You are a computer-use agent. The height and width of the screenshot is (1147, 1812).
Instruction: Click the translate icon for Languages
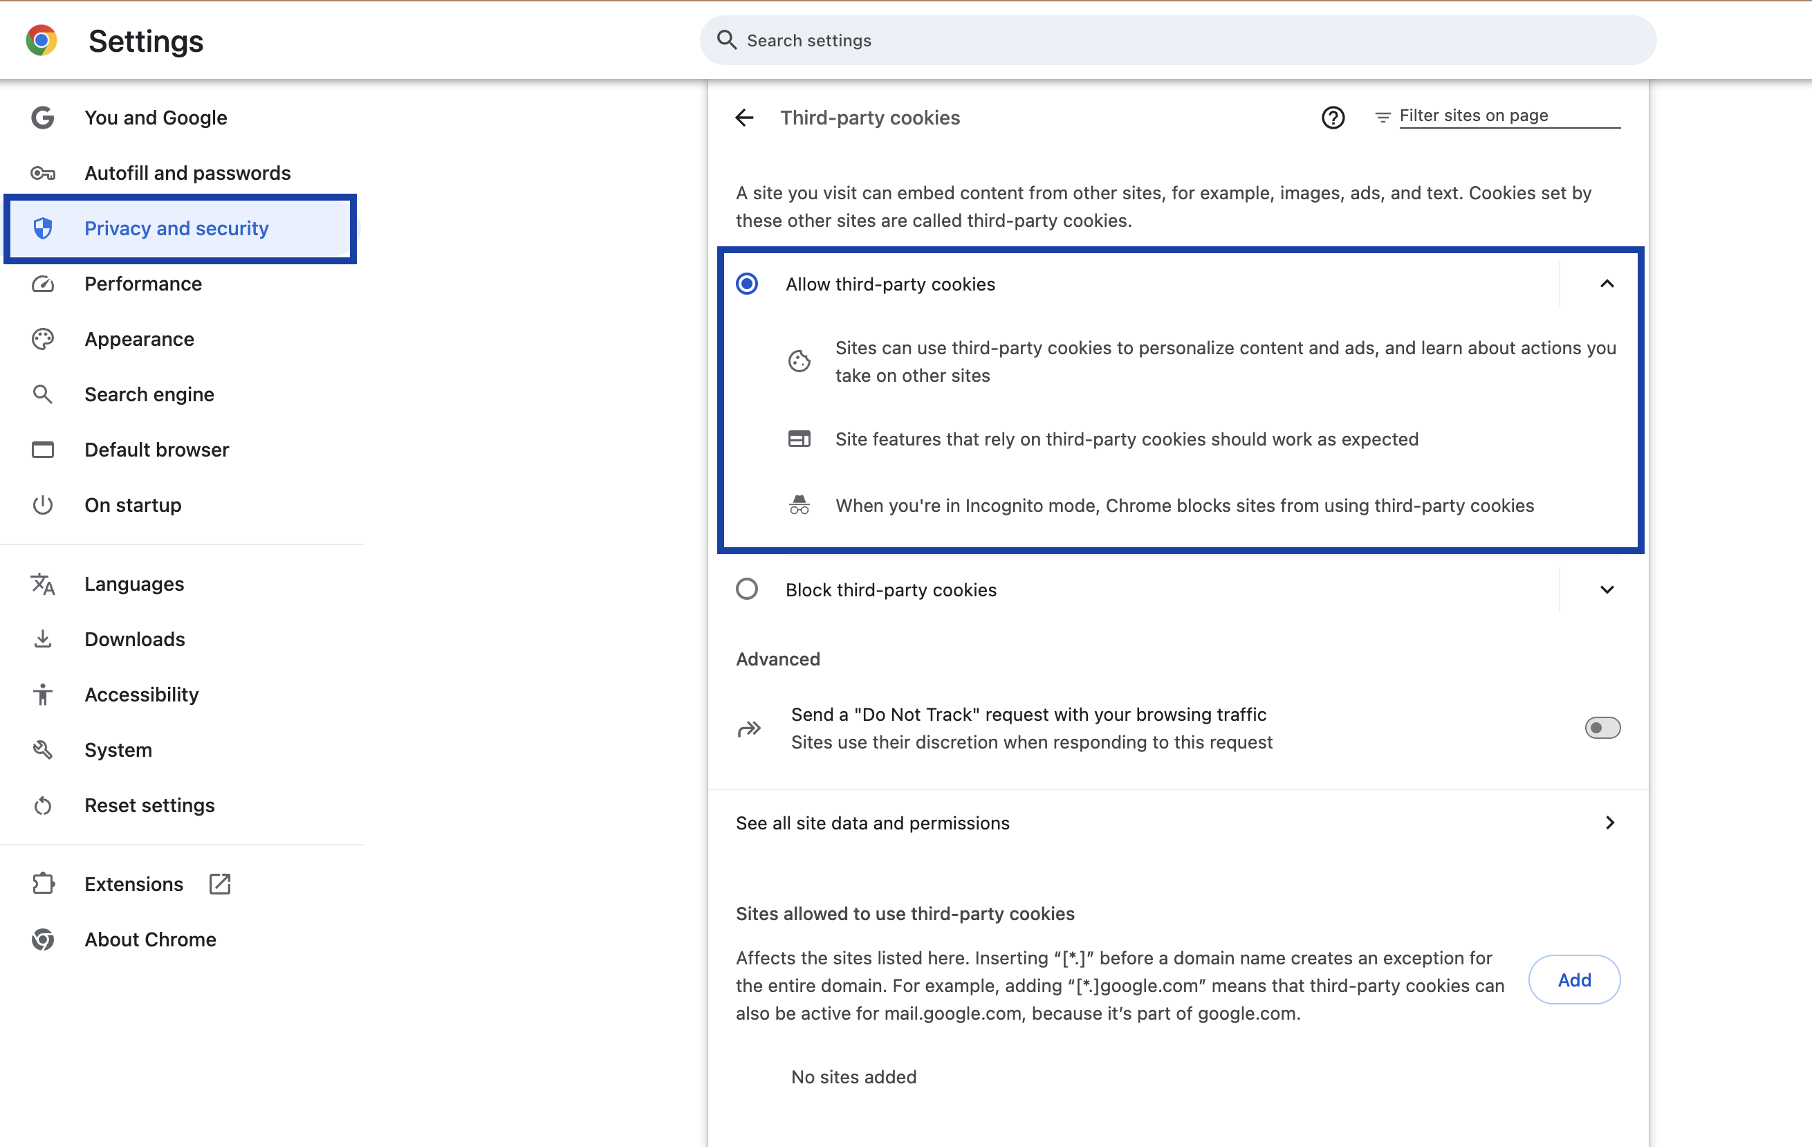click(x=43, y=584)
